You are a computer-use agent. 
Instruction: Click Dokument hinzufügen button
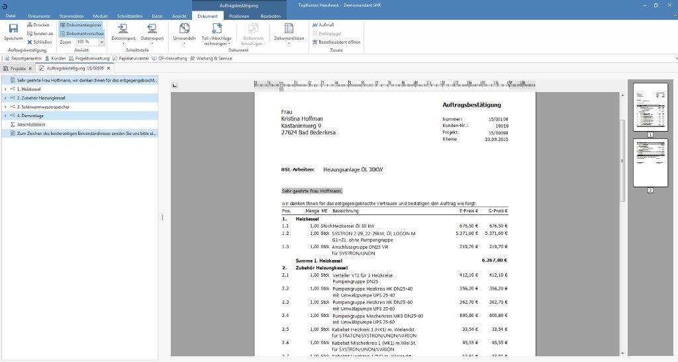[253, 34]
